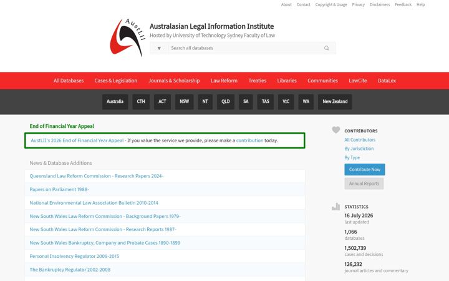Click the News & Database Additions heading
449x281 pixels.
60,163
